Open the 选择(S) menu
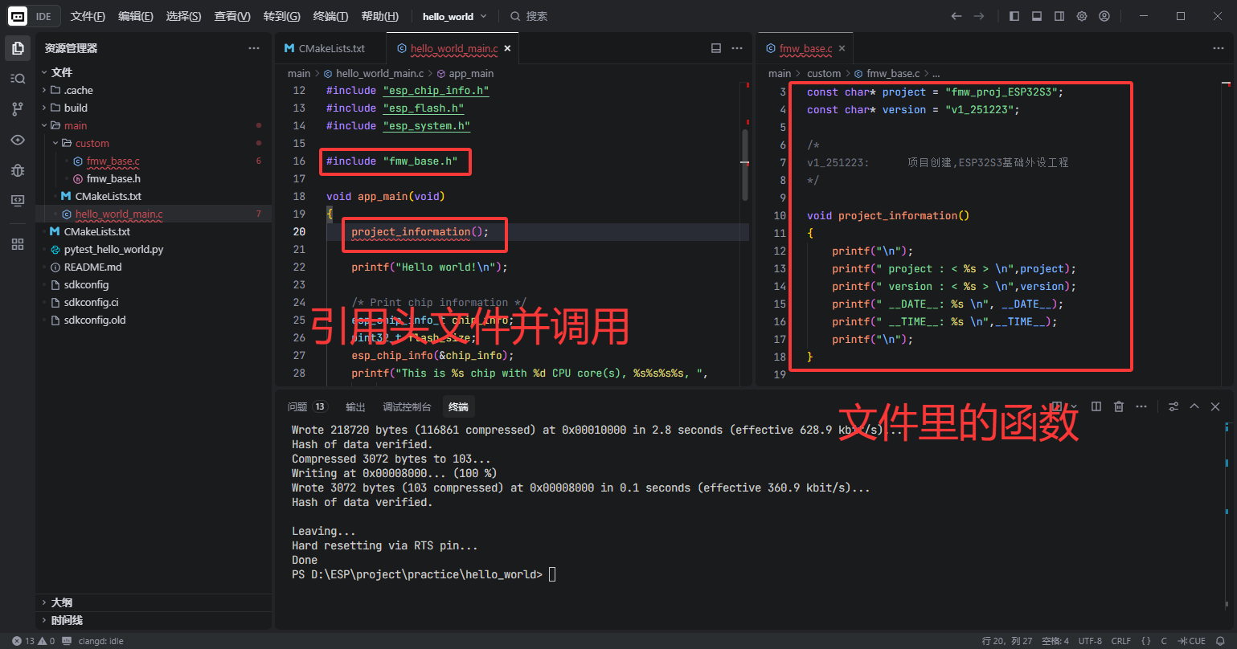1237x649 pixels. 184,16
